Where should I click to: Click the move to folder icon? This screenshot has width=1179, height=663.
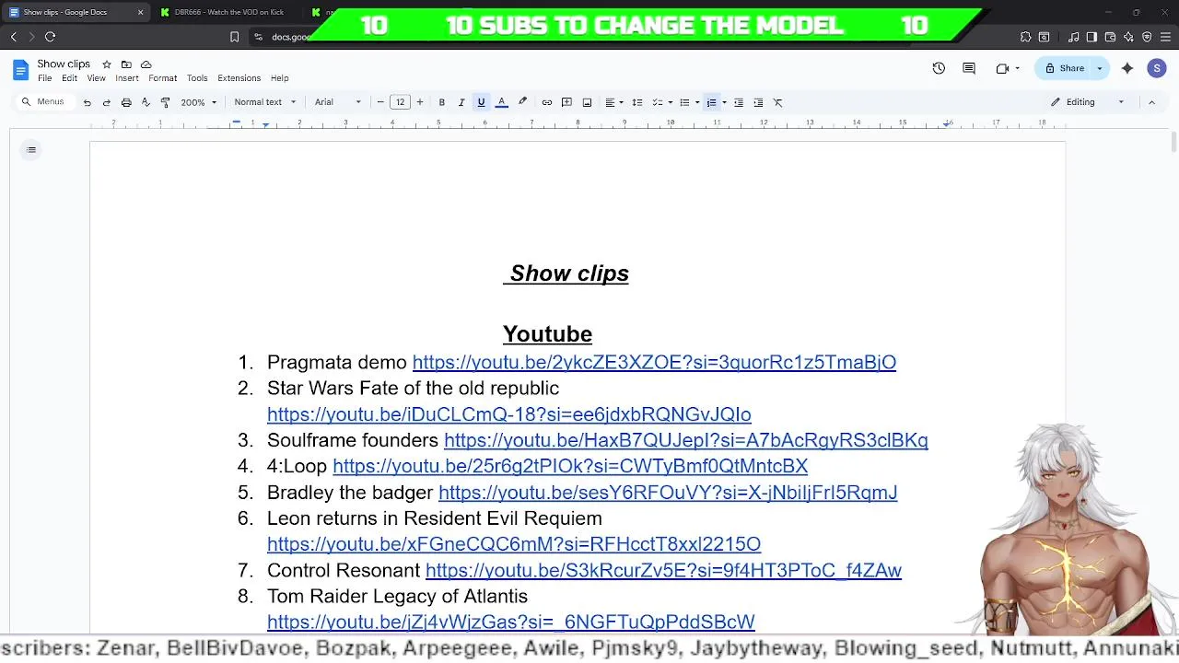tap(126, 64)
